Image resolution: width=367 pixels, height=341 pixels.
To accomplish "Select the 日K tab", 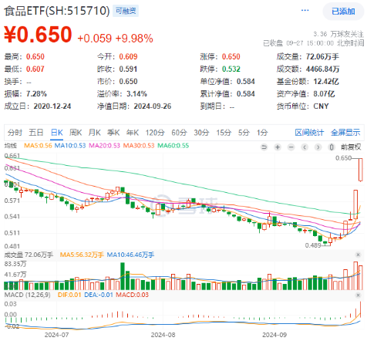I will (57, 133).
